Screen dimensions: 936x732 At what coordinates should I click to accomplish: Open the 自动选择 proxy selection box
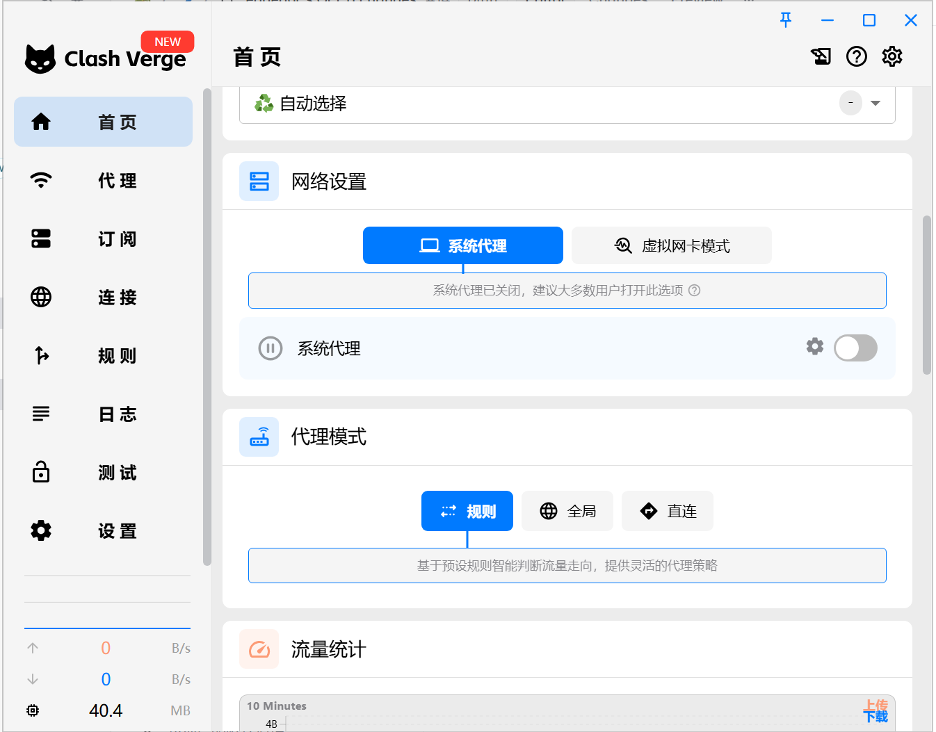[542, 104]
